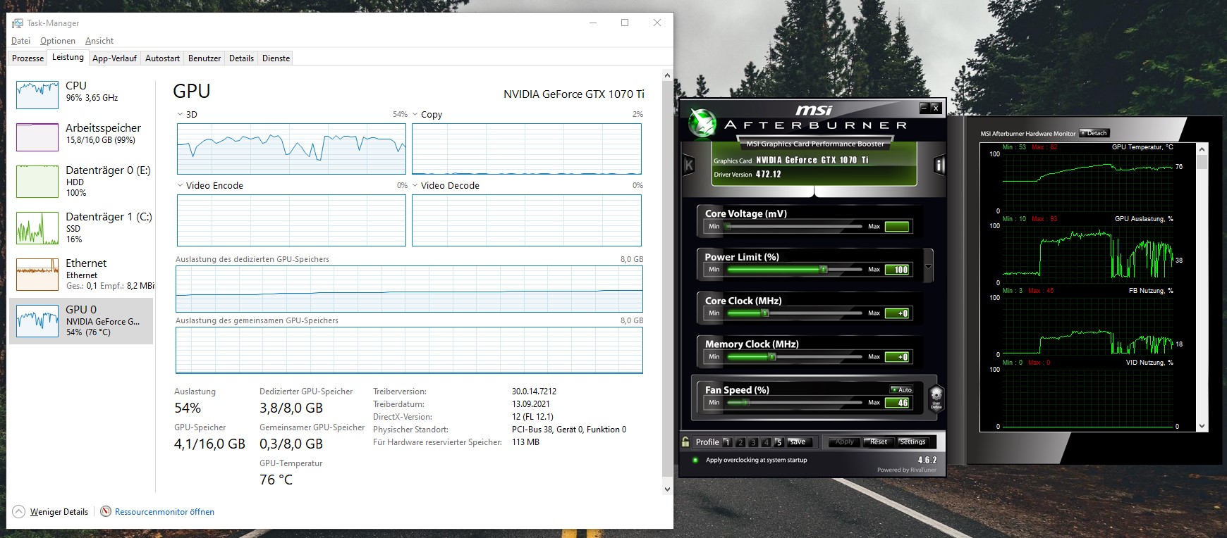
Task: Open the 3D engine graph dropdown
Action: pos(180,114)
